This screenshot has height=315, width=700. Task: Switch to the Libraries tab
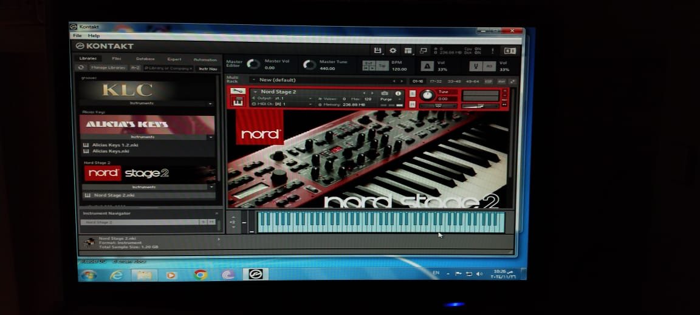point(88,58)
